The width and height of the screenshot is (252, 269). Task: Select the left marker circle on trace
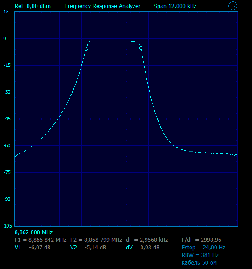pos(86,50)
